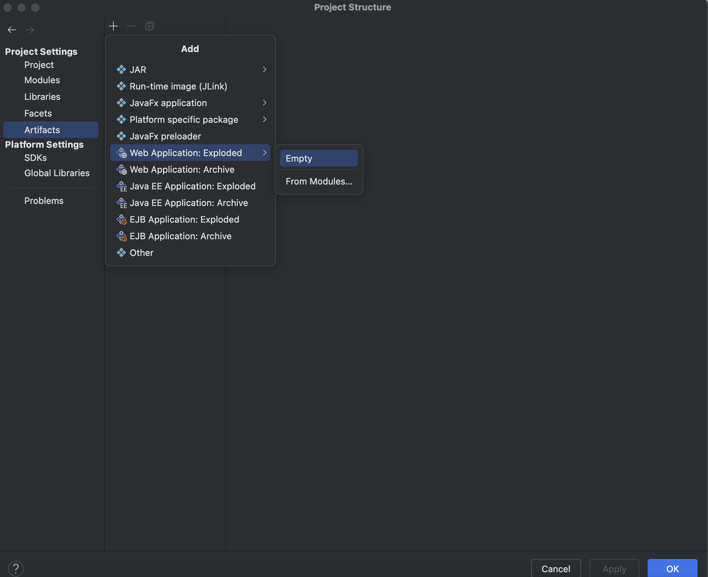Expand the JavaFx application submenu chevron
This screenshot has height=577, width=708.
pos(265,103)
